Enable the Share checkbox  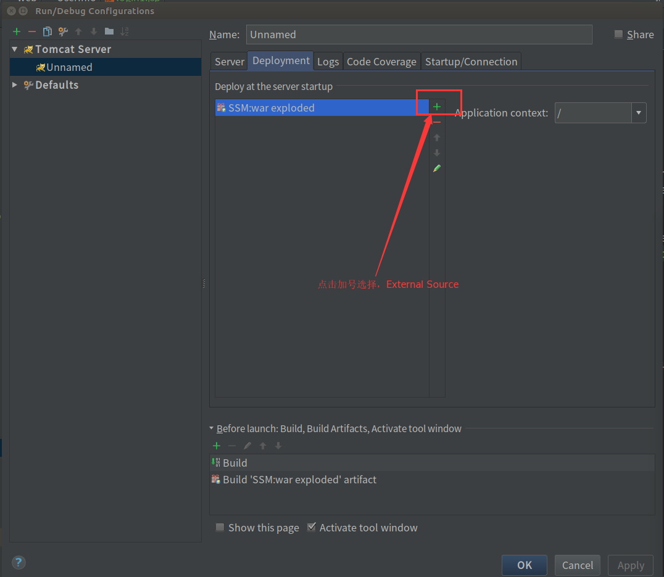619,35
